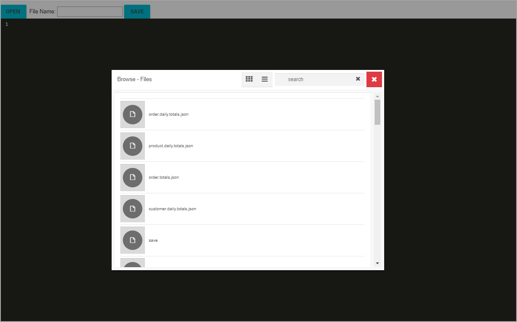Select the order.daily.totals.json file icon
Viewport: 517px width, 322px height.
pyautogui.click(x=132, y=114)
